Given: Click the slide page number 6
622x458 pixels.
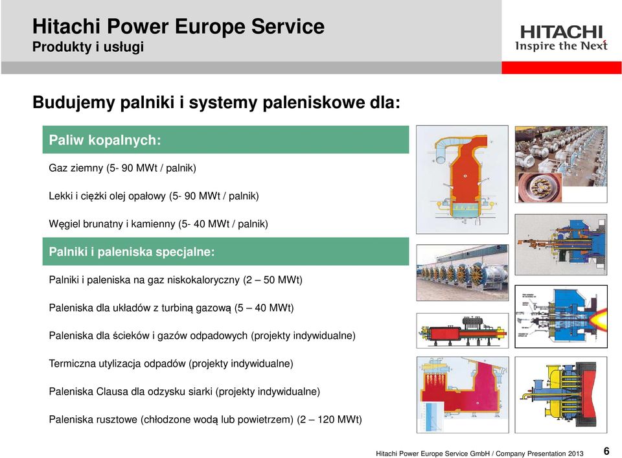Looking at the screenshot, I should (606, 452).
